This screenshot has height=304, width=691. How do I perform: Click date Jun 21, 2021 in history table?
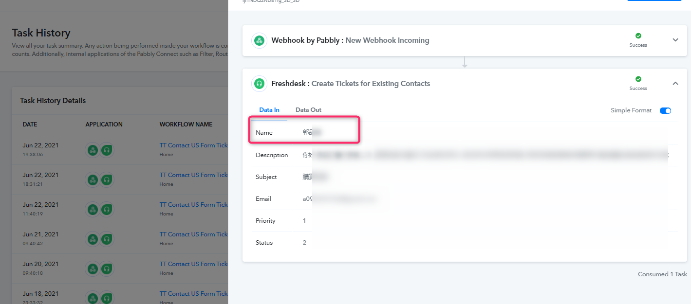coord(40,234)
